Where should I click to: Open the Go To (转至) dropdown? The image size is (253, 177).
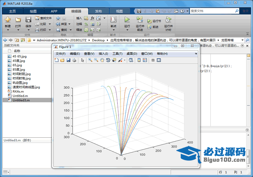[x=69, y=24]
